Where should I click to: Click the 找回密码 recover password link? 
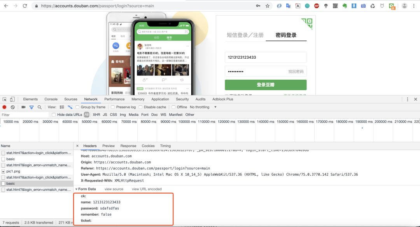[296, 72]
